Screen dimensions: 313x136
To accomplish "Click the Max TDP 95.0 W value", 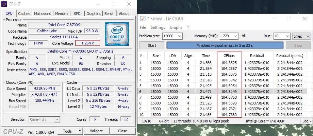I will [92, 31].
